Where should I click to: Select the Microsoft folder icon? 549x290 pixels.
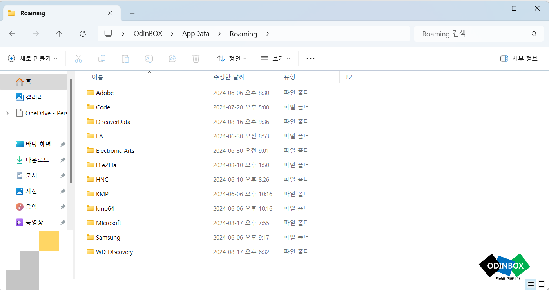(90, 223)
